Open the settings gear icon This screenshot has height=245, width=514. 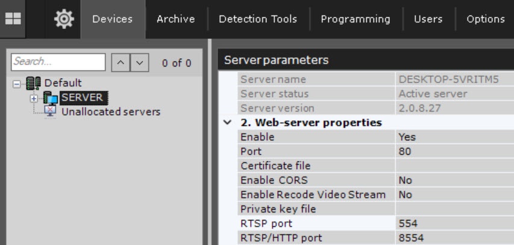[x=63, y=19]
